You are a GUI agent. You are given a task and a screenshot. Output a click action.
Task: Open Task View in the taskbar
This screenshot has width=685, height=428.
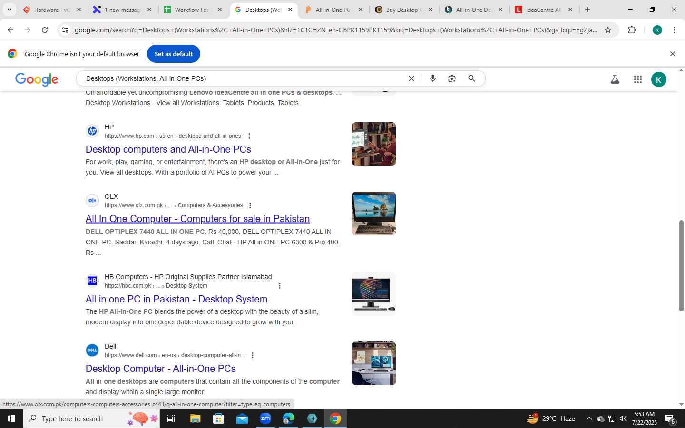click(x=171, y=418)
